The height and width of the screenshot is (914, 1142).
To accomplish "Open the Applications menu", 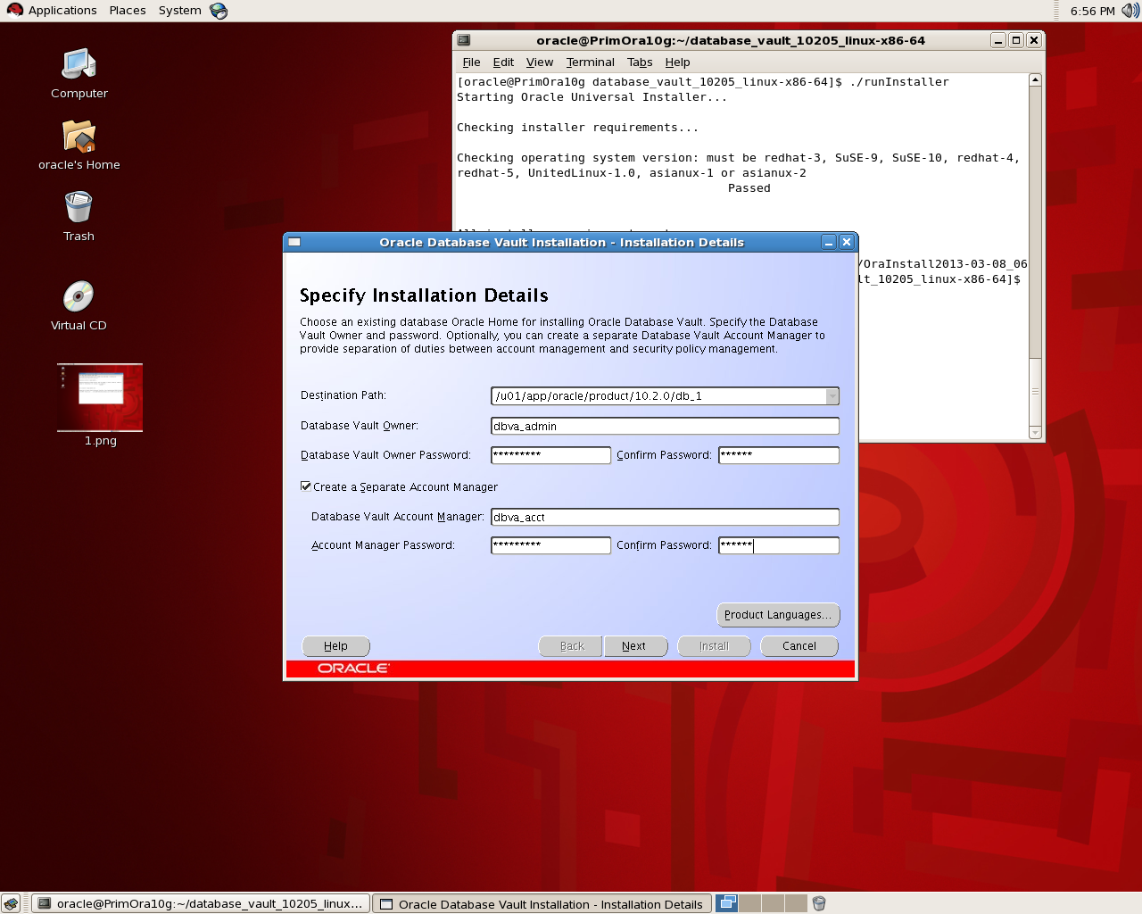I will tap(62, 11).
